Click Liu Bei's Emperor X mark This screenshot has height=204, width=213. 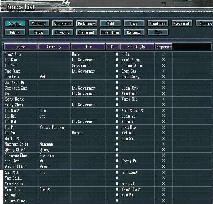click(164, 116)
